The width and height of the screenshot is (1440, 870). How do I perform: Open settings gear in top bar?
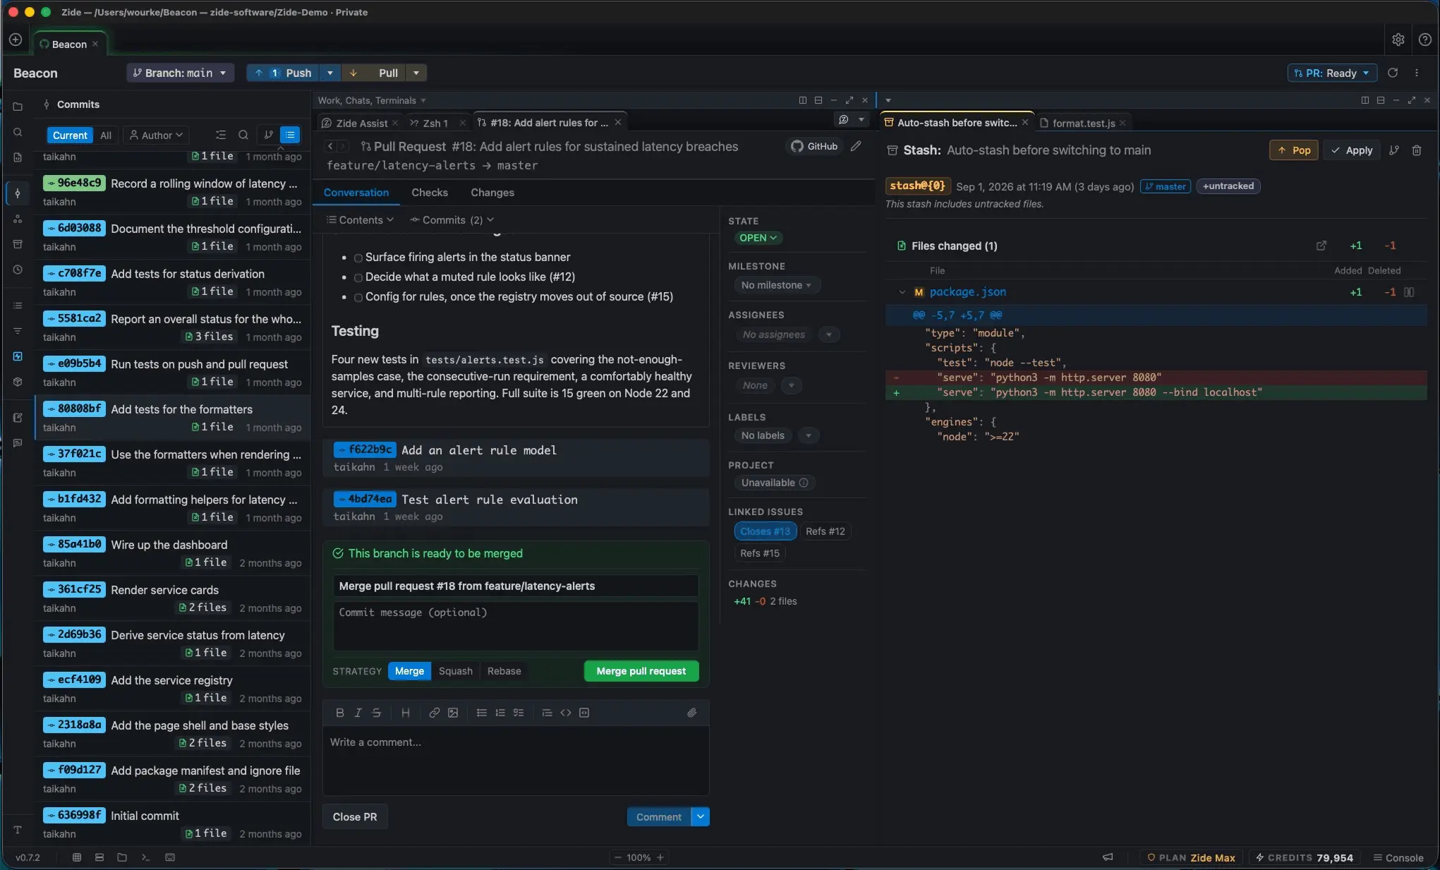tap(1398, 40)
